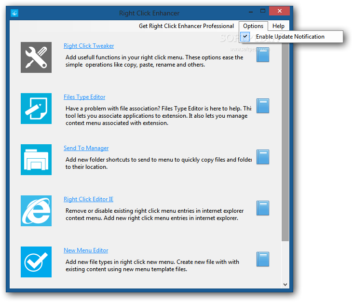Click the Right Click Tweaker wrench icon

coord(36,57)
